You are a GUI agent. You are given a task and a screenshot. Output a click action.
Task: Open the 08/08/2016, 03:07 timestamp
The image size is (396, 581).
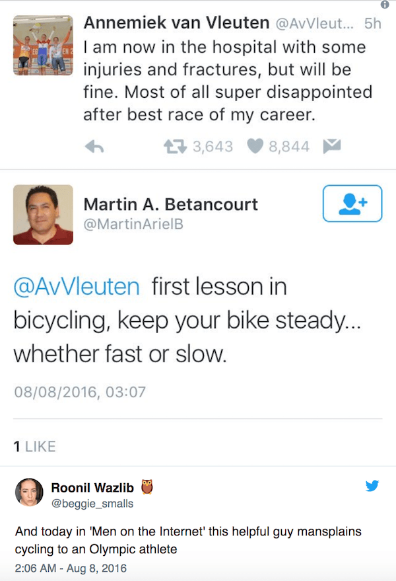[x=79, y=392]
